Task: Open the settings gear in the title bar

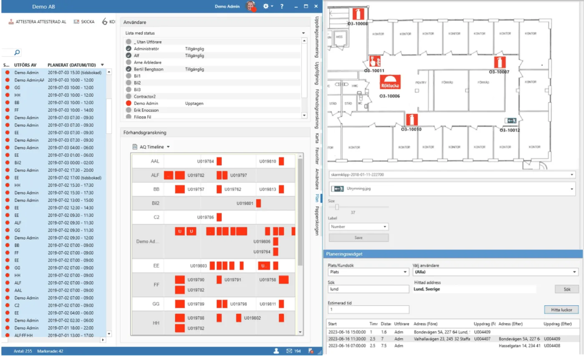Action: pyautogui.click(x=266, y=6)
